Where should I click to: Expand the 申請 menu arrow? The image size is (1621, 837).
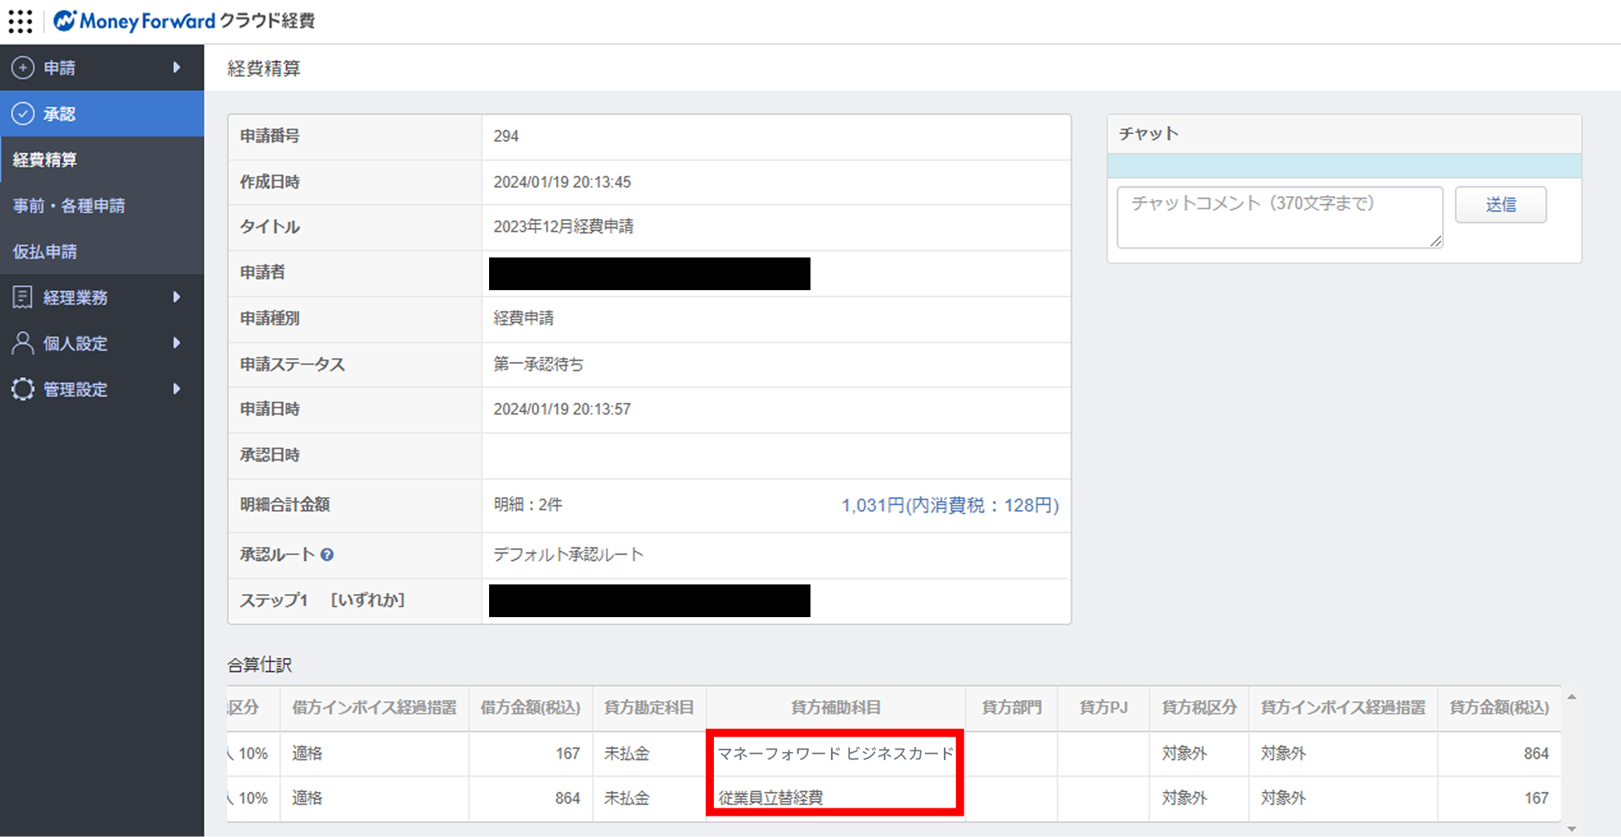[177, 68]
